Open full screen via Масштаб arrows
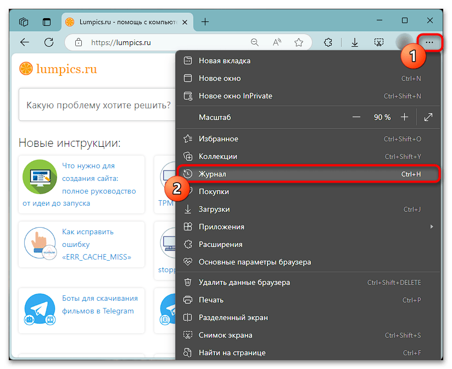The height and width of the screenshot is (369, 452). 428,117
